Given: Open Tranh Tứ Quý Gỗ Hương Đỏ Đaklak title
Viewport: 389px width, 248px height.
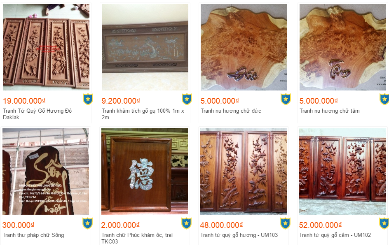Looking at the screenshot, I should [37, 114].
